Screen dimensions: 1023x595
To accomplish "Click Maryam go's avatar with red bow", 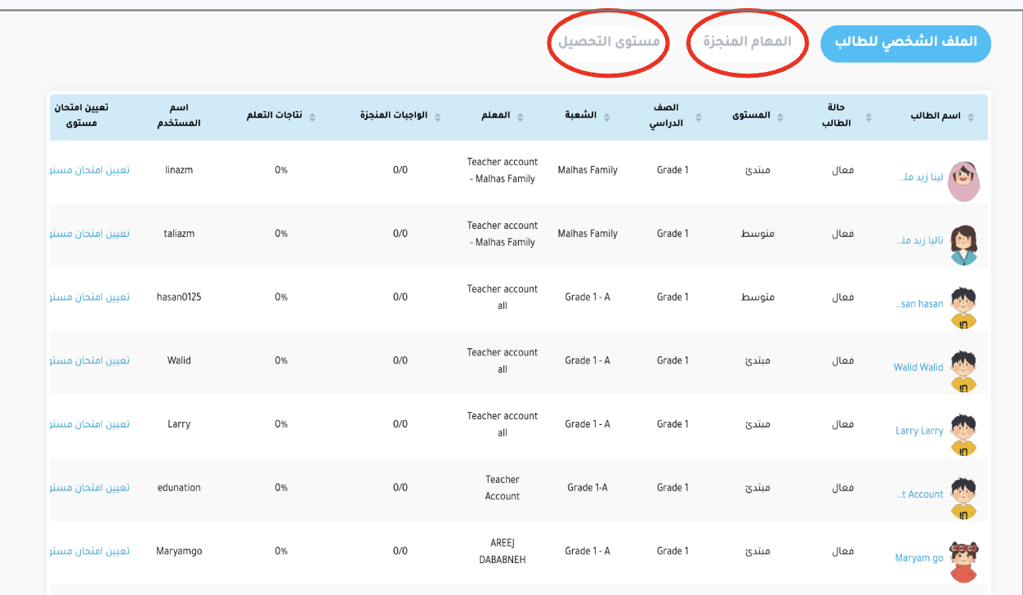I will pos(964,561).
